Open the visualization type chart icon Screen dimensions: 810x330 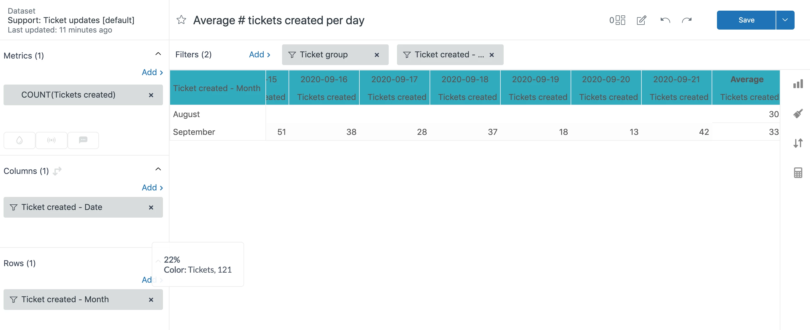[x=798, y=84]
